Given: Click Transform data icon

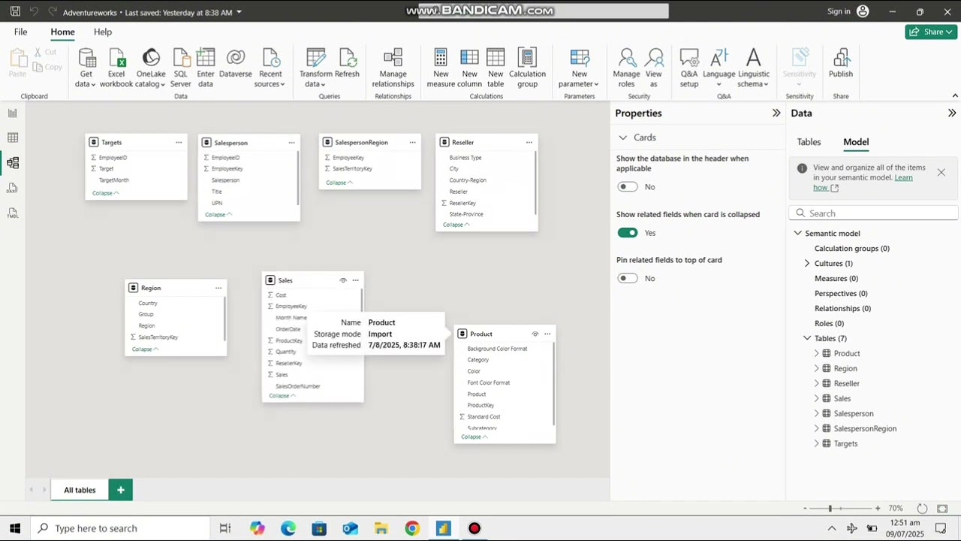Looking at the screenshot, I should point(316,59).
